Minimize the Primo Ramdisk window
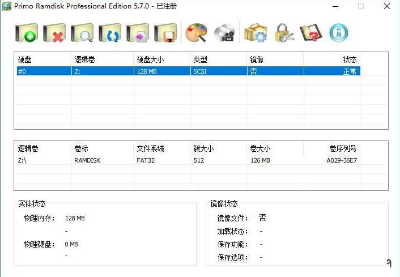Screen dimensions: 400x277 335,6
